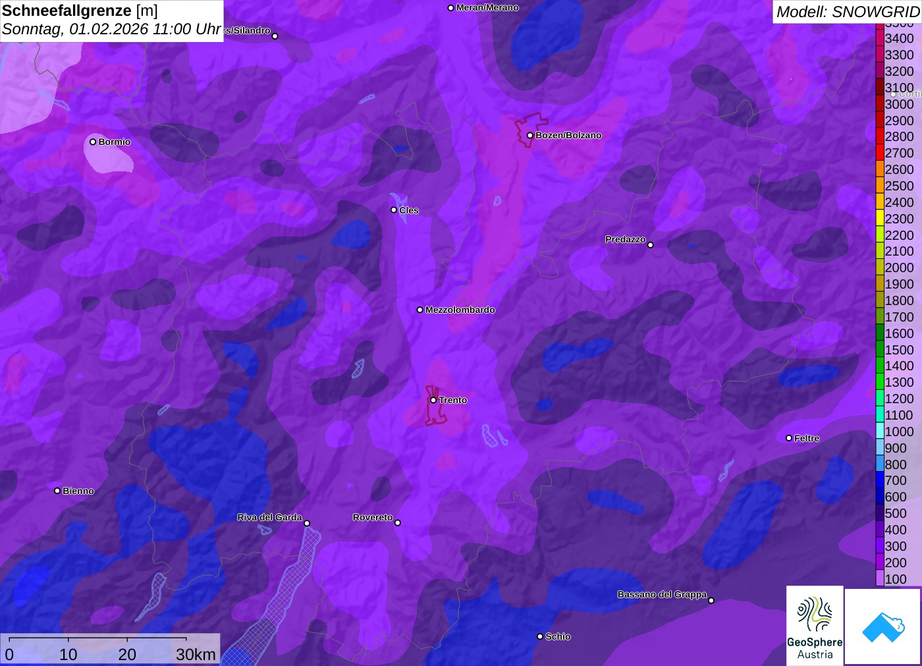The image size is (922, 666).
Task: Select the 700 blue legend swatch
Action: (880, 480)
